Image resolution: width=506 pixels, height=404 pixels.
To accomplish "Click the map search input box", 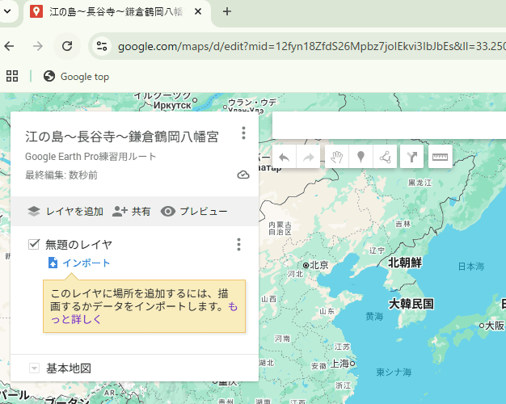I will [388, 127].
